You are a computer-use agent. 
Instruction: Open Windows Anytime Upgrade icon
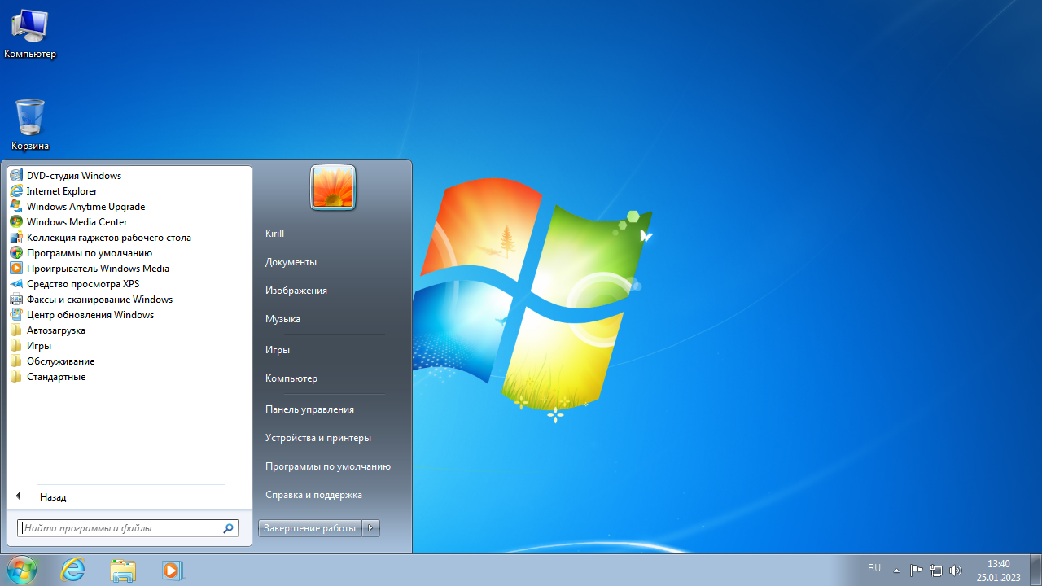click(16, 207)
